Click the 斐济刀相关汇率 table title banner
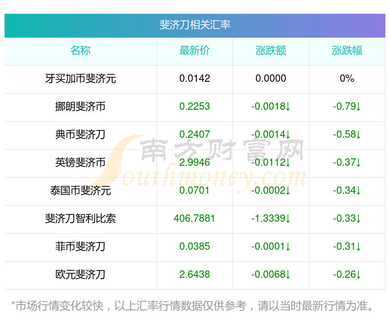The height and width of the screenshot is (320, 390). 195,25
